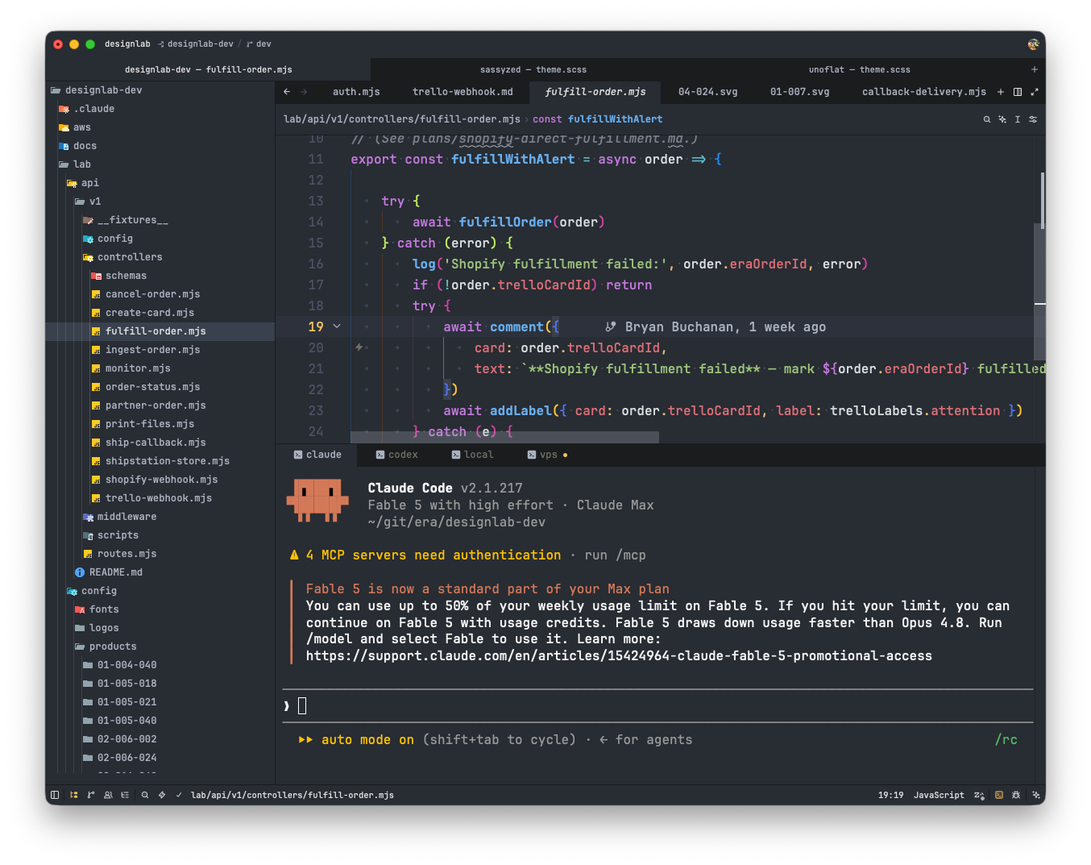The width and height of the screenshot is (1091, 865).
Task: Open the outline panel icon
Action: [125, 795]
